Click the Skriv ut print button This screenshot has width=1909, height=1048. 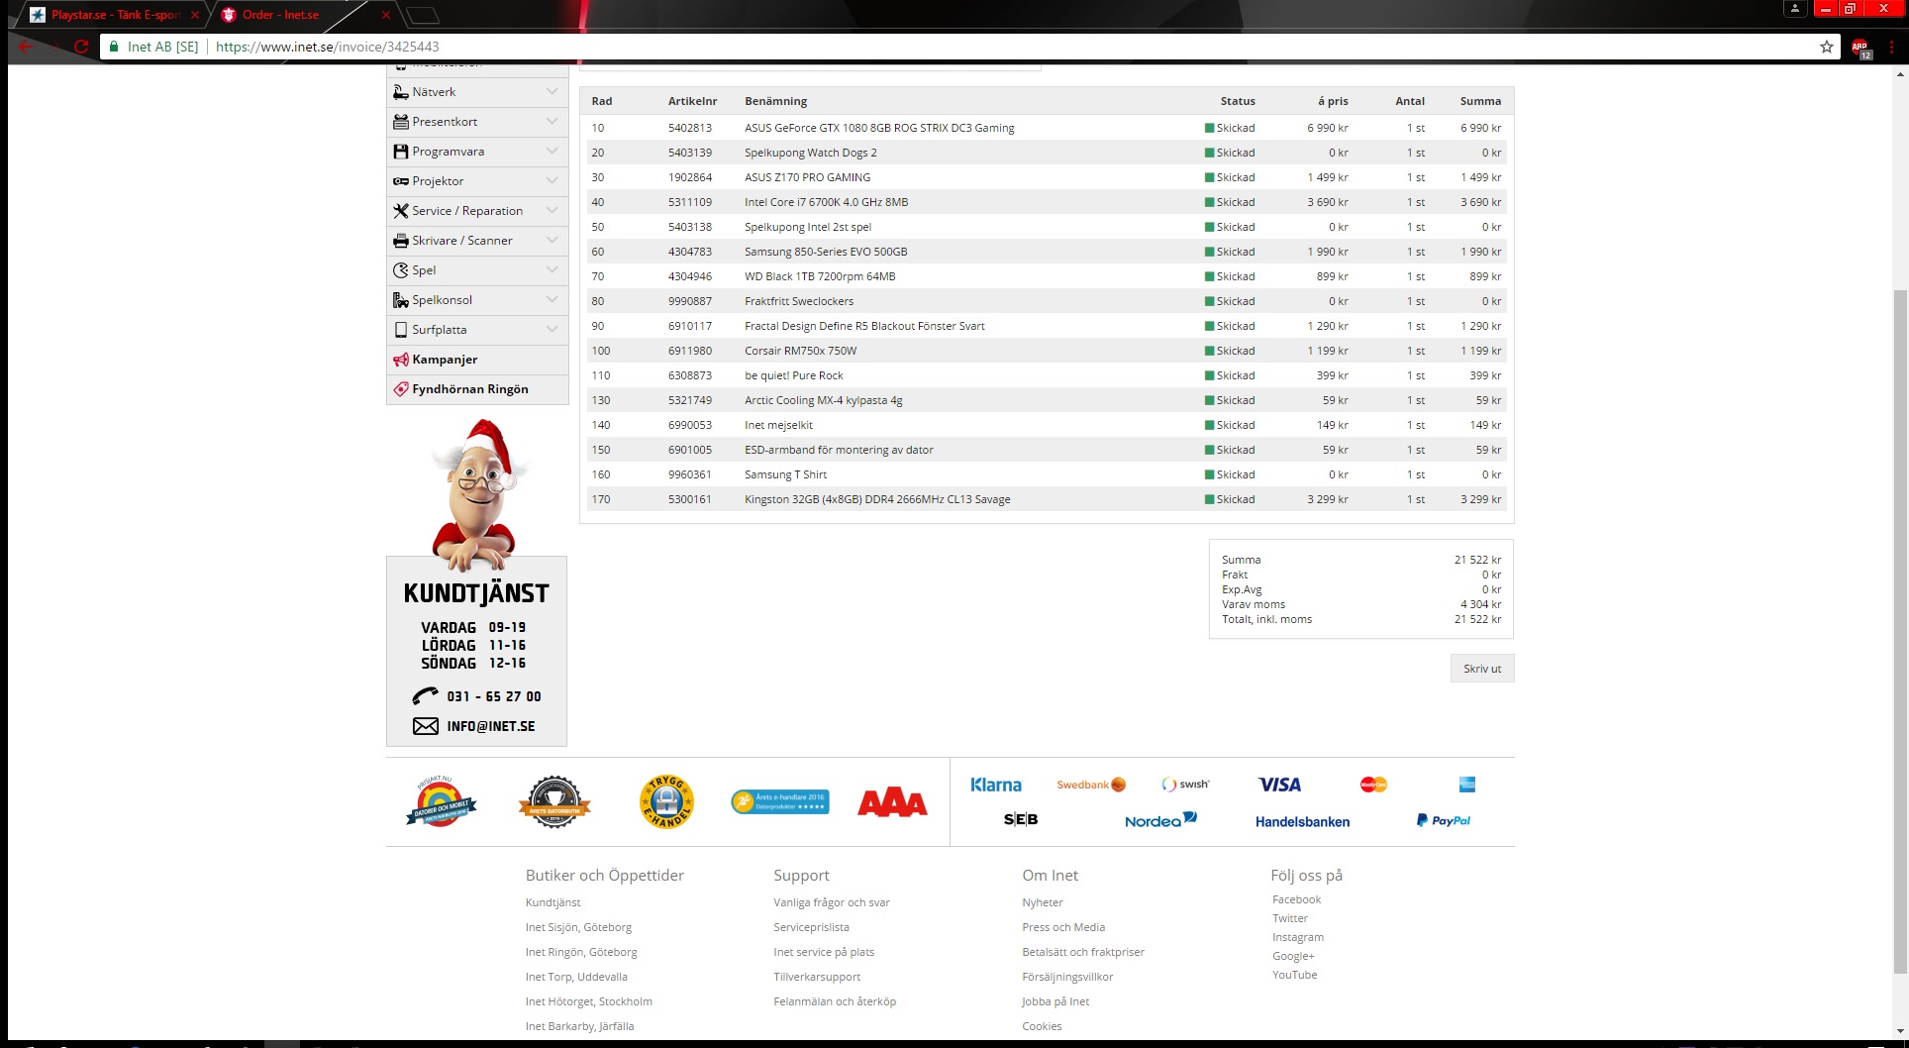coord(1482,669)
